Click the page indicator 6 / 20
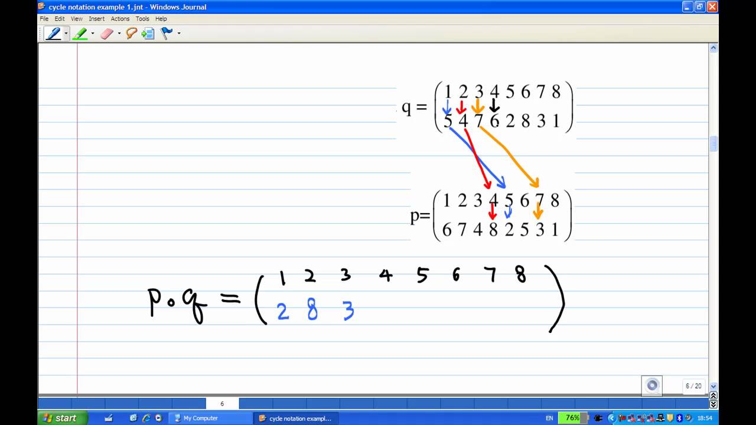756x425 pixels. [x=693, y=386]
